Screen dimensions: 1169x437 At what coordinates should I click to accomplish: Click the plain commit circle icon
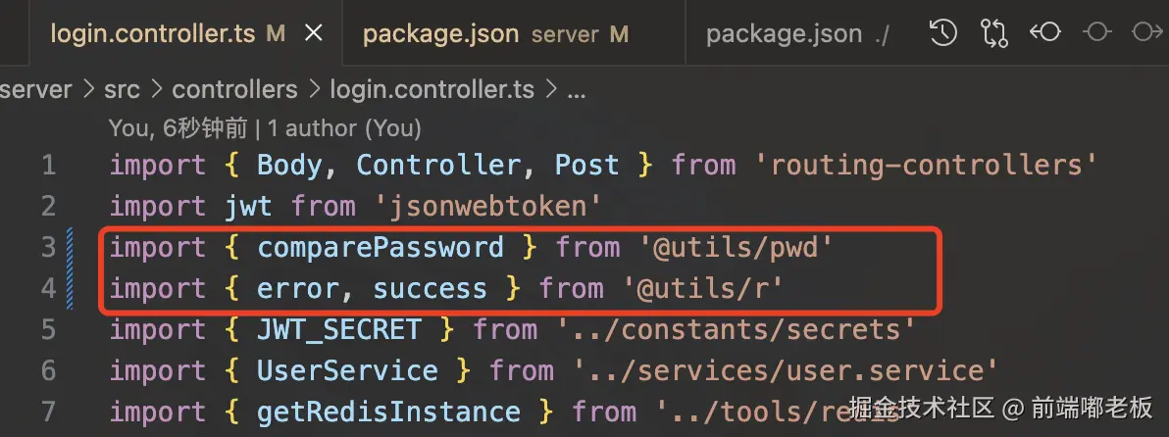tap(1097, 32)
